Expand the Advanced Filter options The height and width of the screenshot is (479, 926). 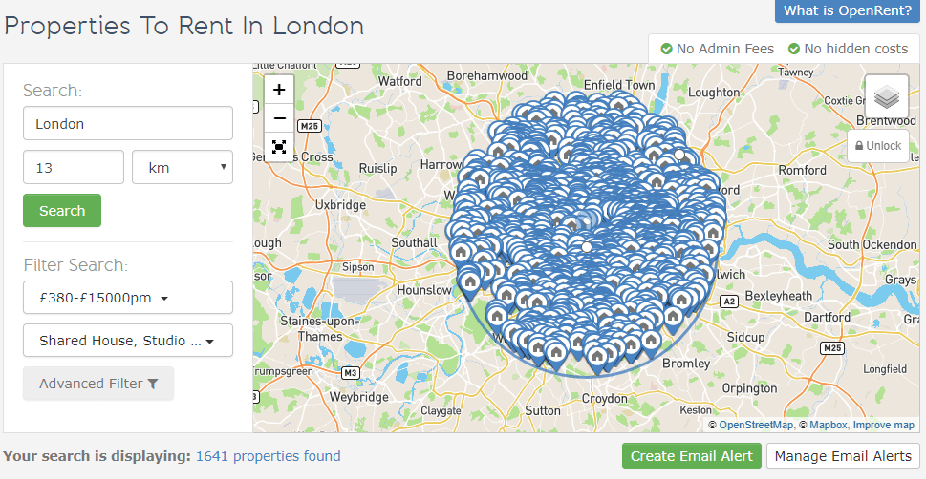98,384
